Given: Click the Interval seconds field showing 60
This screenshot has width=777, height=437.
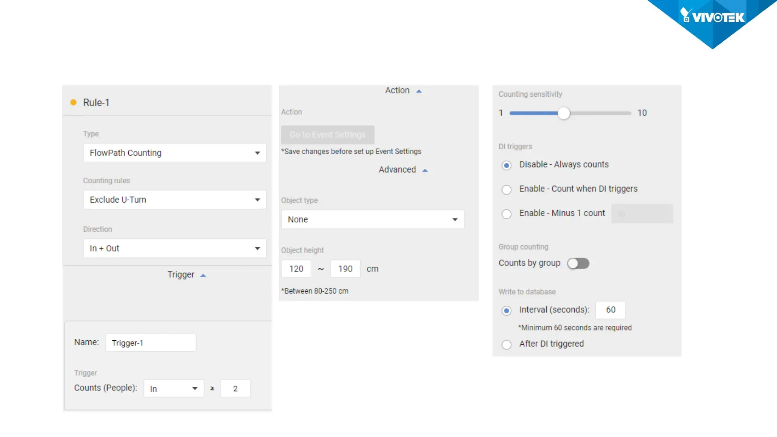Looking at the screenshot, I should (x=610, y=310).
